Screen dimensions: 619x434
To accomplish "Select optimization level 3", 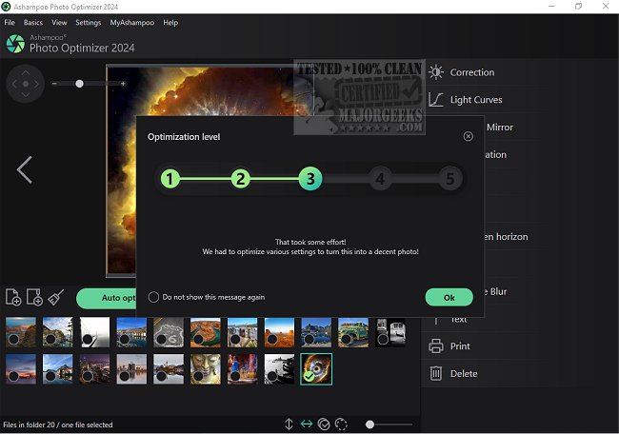I will tap(310, 179).
